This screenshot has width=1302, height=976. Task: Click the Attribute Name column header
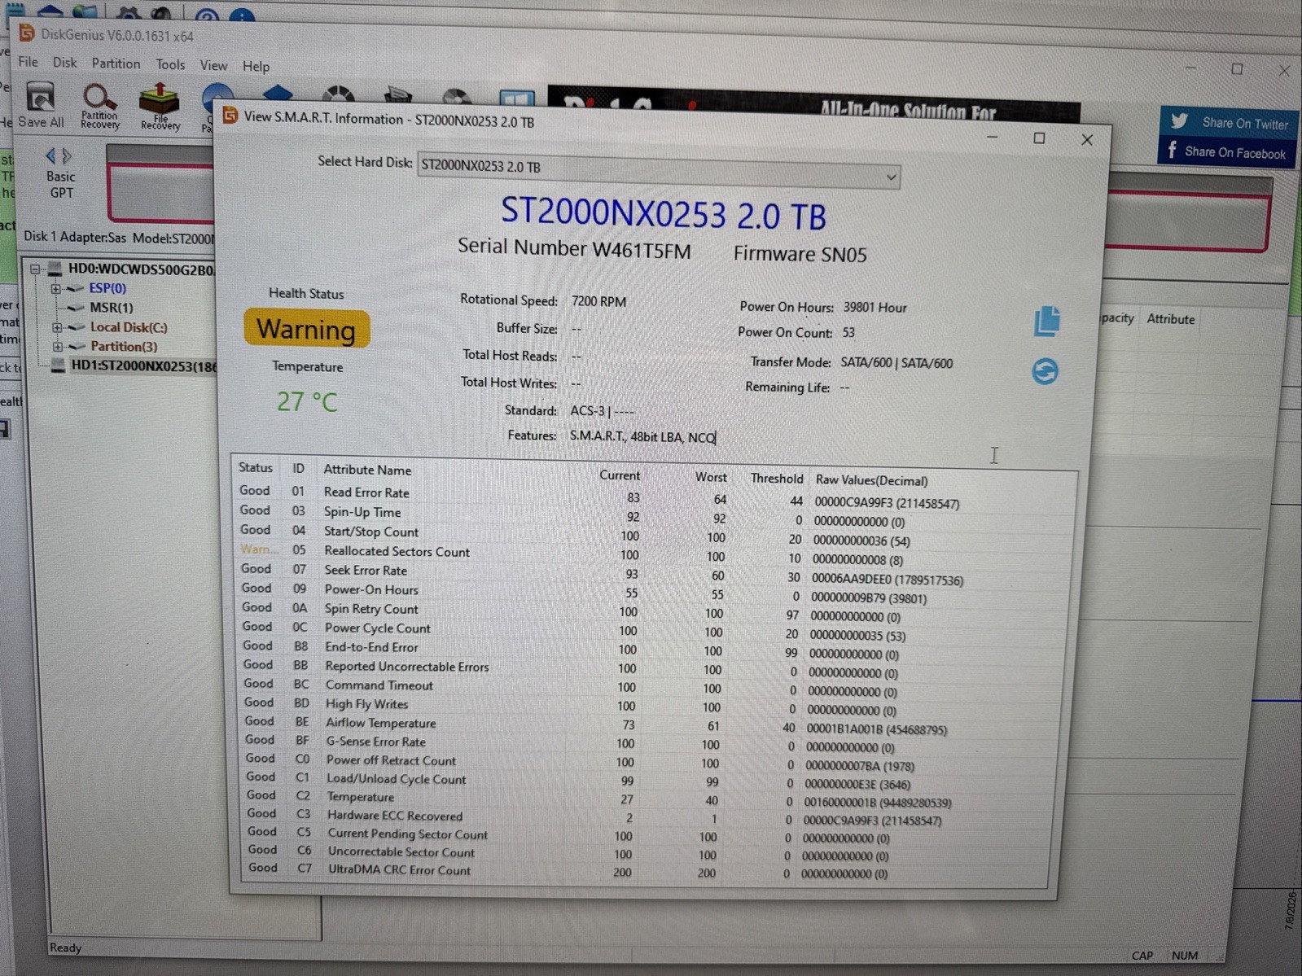(x=367, y=470)
